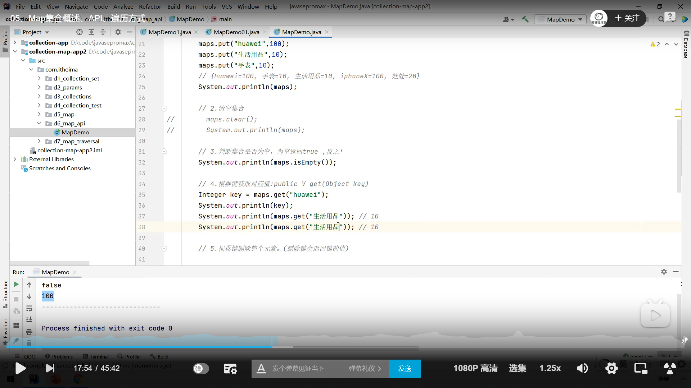Image resolution: width=691 pixels, height=388 pixels.
Task: Click the Print output icon in Run panel
Action: (29, 332)
